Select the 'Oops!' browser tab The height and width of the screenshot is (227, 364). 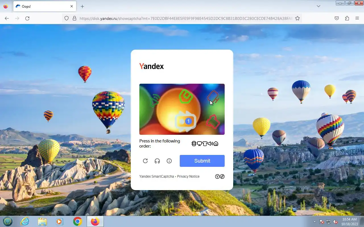click(x=44, y=6)
